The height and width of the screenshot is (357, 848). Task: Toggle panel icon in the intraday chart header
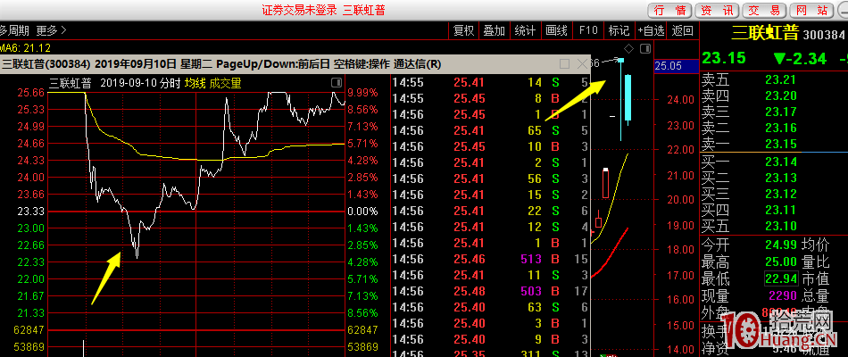(x=337, y=83)
